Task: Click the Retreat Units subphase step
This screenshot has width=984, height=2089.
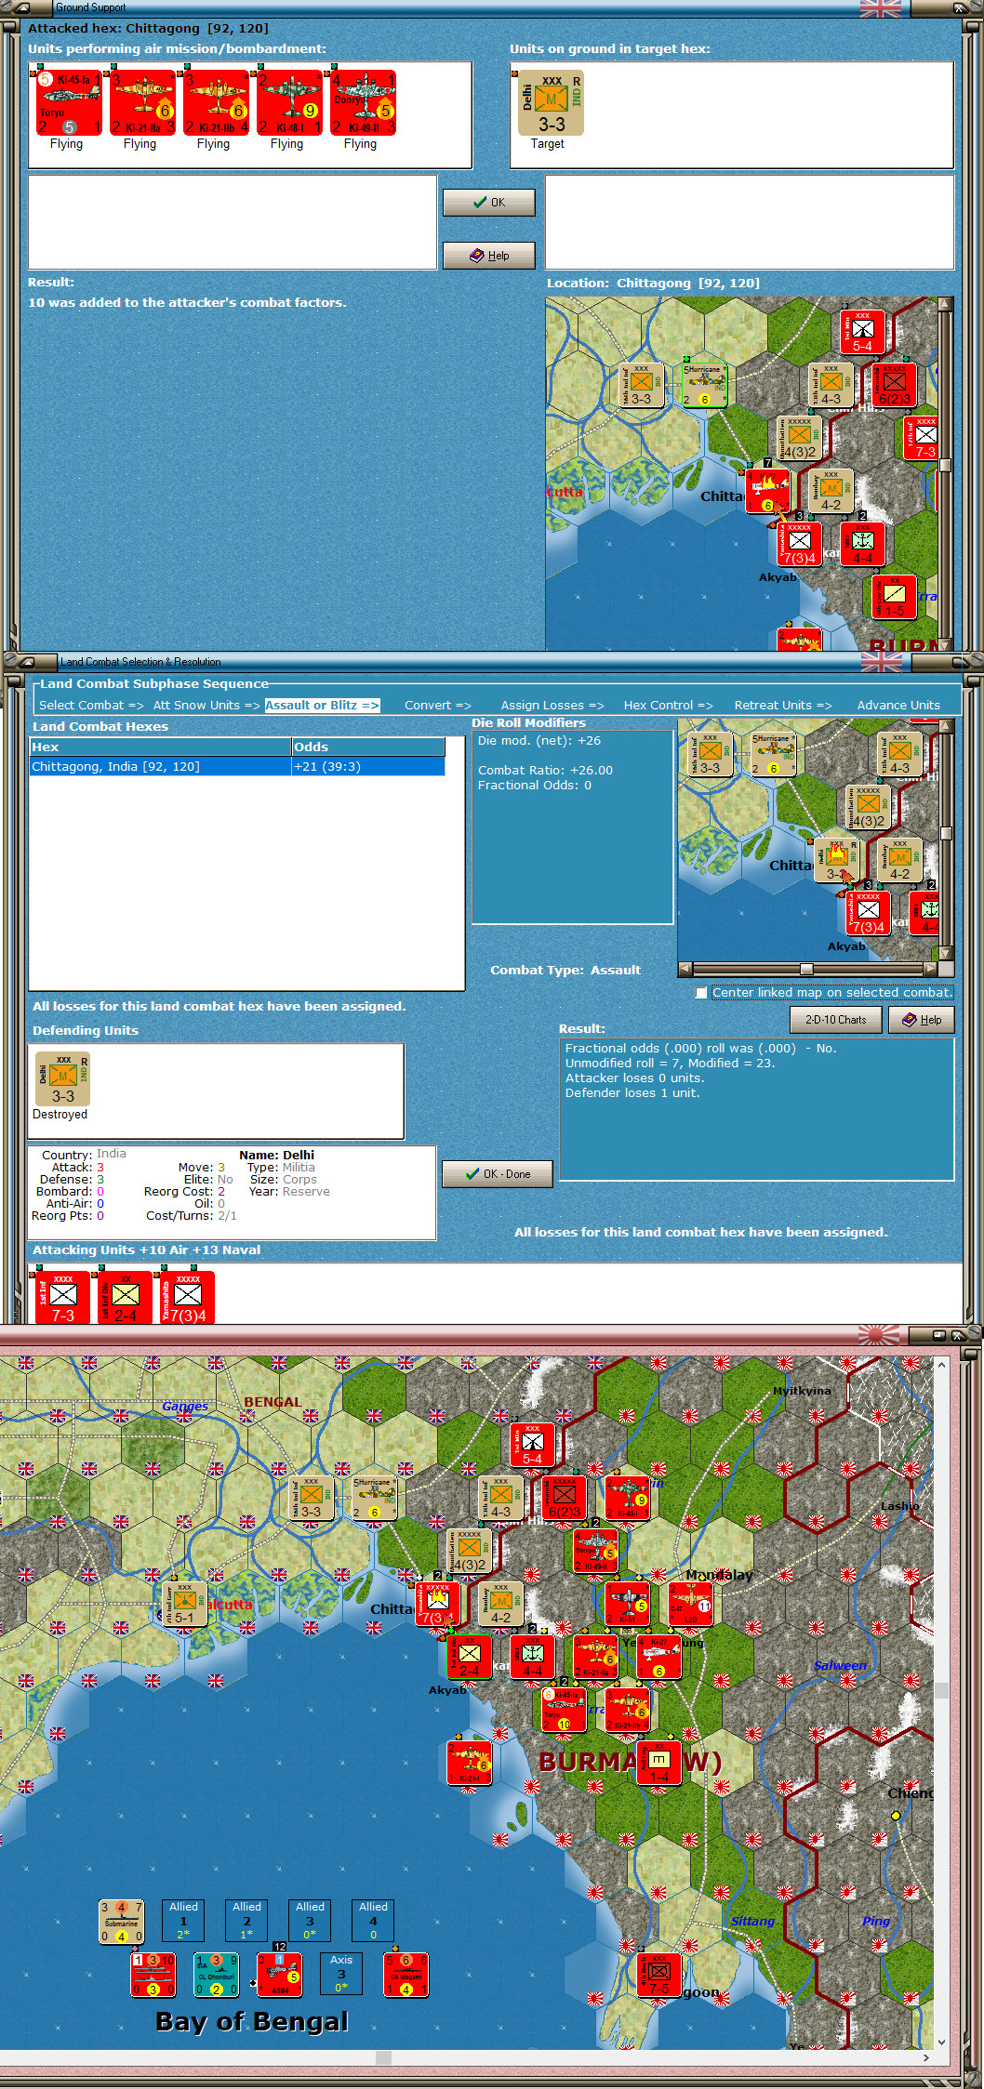Action: [783, 705]
